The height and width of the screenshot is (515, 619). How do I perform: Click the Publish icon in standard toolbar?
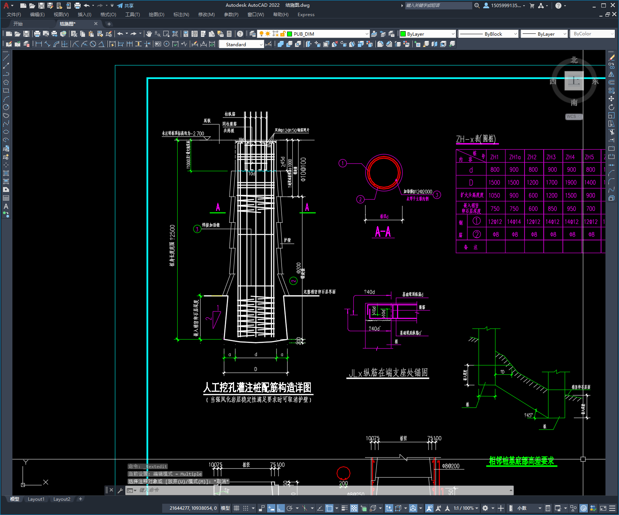(x=54, y=34)
